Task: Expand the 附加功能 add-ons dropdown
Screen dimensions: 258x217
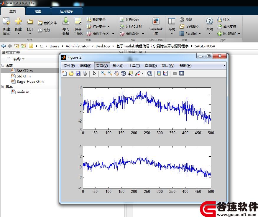Action: tap(239, 34)
